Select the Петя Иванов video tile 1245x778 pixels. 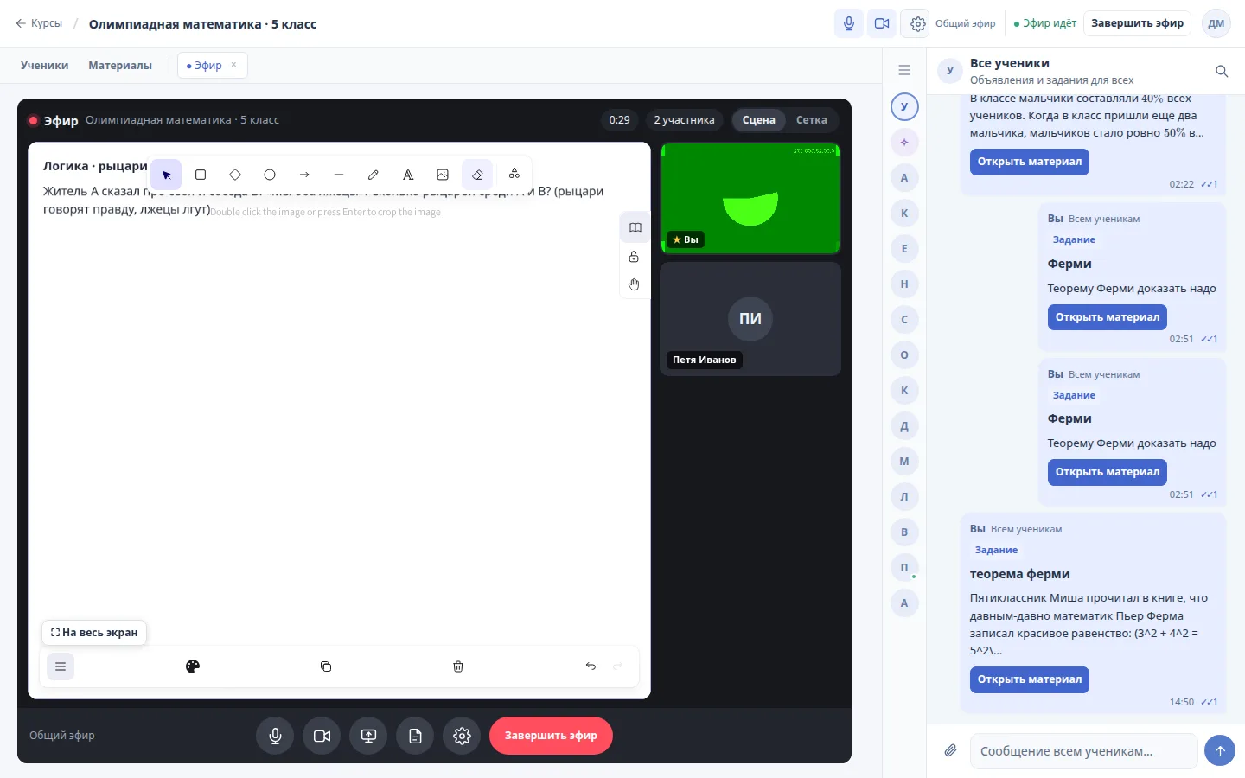[750, 319]
